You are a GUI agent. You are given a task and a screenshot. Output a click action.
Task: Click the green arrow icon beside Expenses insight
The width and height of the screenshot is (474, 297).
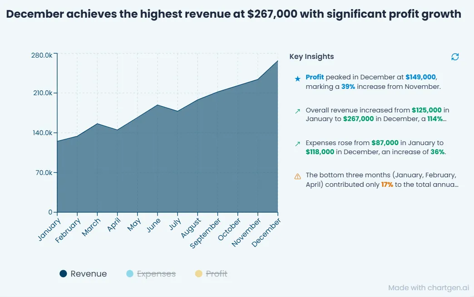[x=298, y=144]
